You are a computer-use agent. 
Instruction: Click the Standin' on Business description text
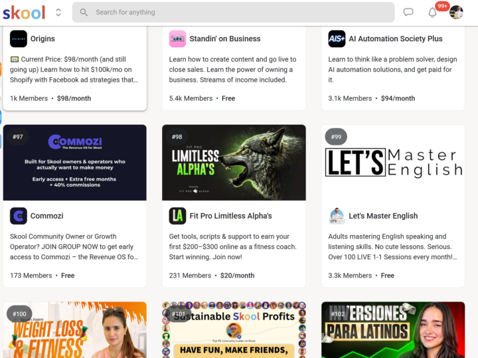click(x=232, y=70)
